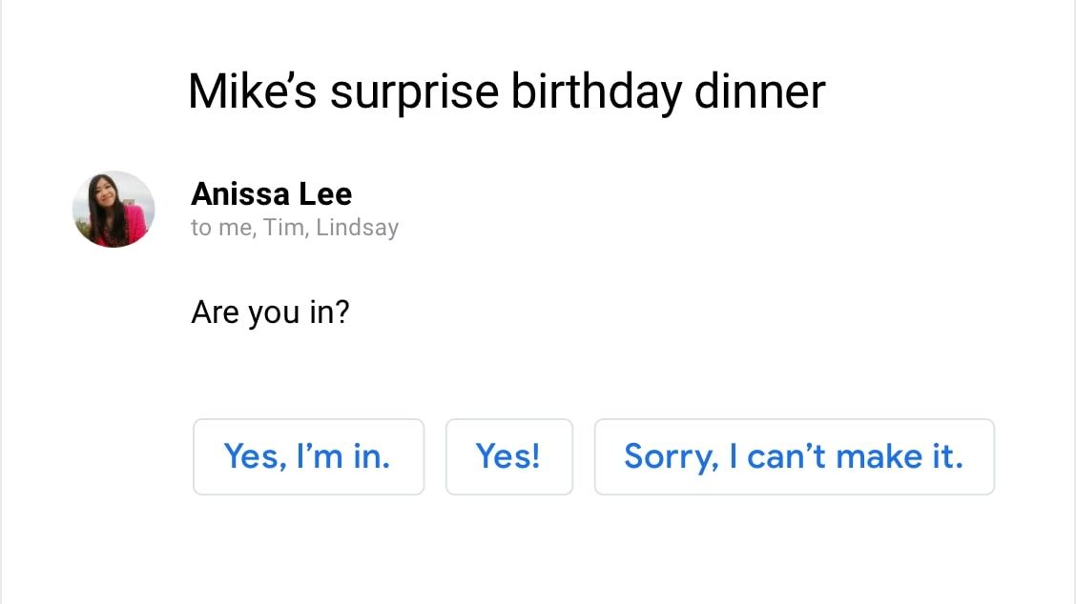Tap the first name "Anissa" in the sender line
Image resolution: width=1076 pixels, height=604 pixels.
click(240, 194)
